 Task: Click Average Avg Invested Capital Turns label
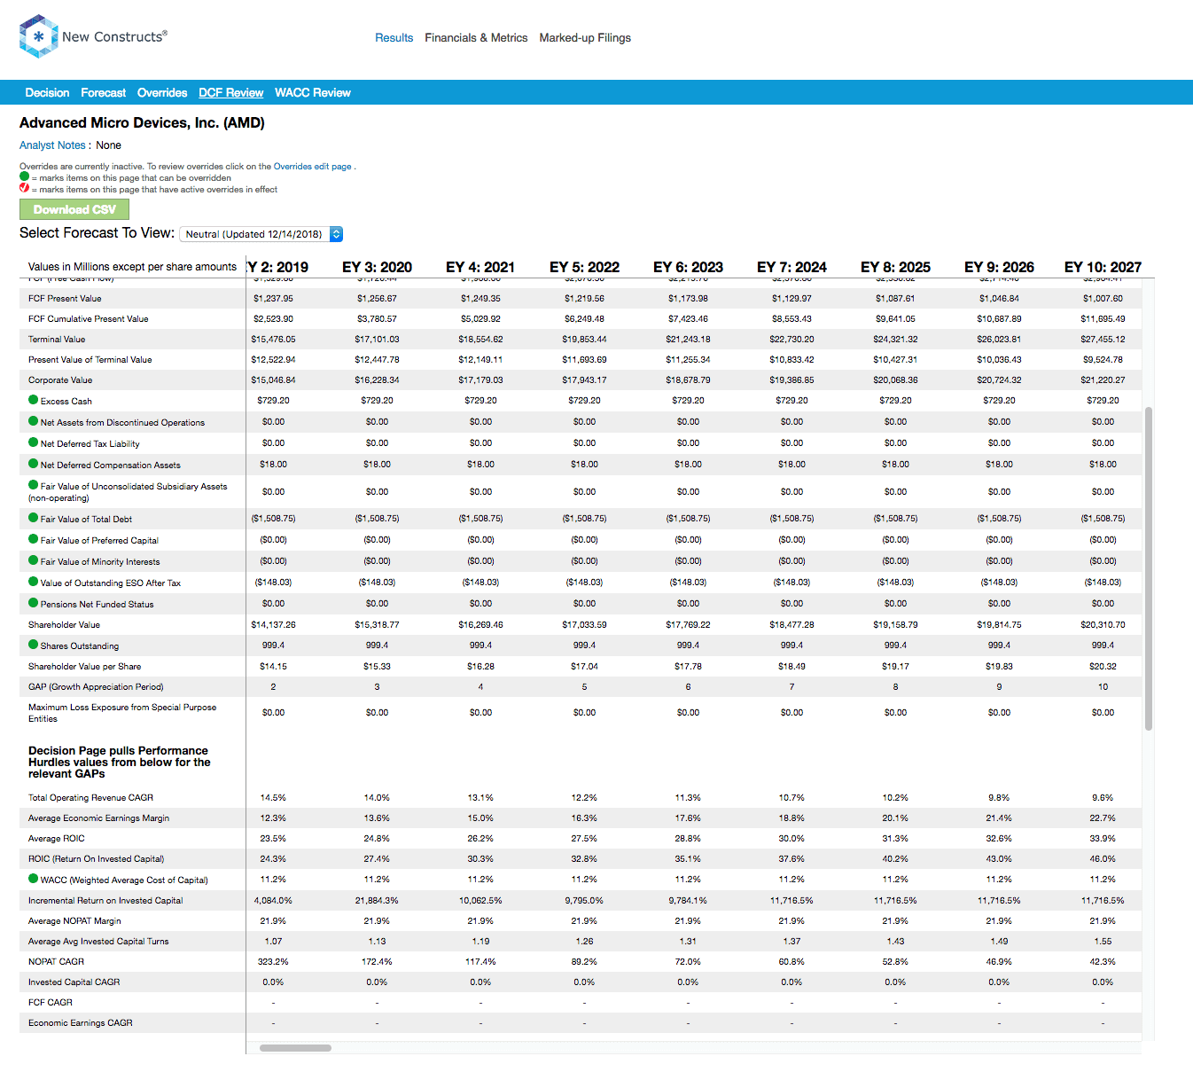[x=98, y=942]
